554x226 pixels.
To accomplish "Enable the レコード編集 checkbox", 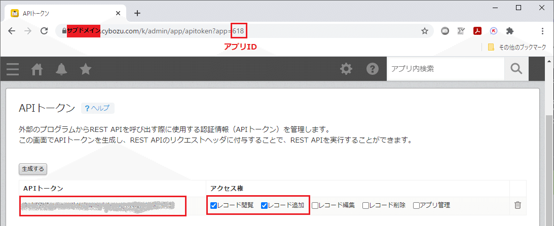I will [x=315, y=205].
